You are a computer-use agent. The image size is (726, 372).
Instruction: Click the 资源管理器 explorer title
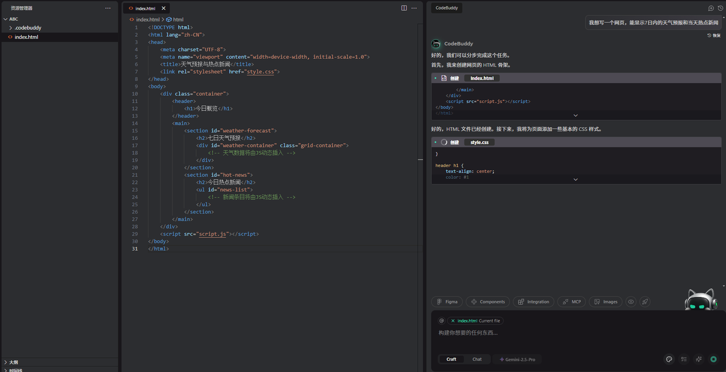[x=22, y=8]
